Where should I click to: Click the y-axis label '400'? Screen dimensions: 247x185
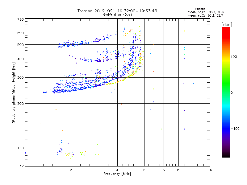20,59
